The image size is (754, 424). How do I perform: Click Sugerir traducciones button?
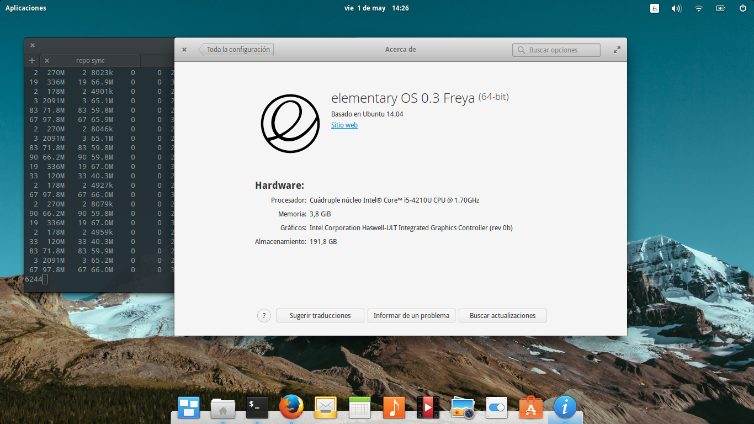320,316
